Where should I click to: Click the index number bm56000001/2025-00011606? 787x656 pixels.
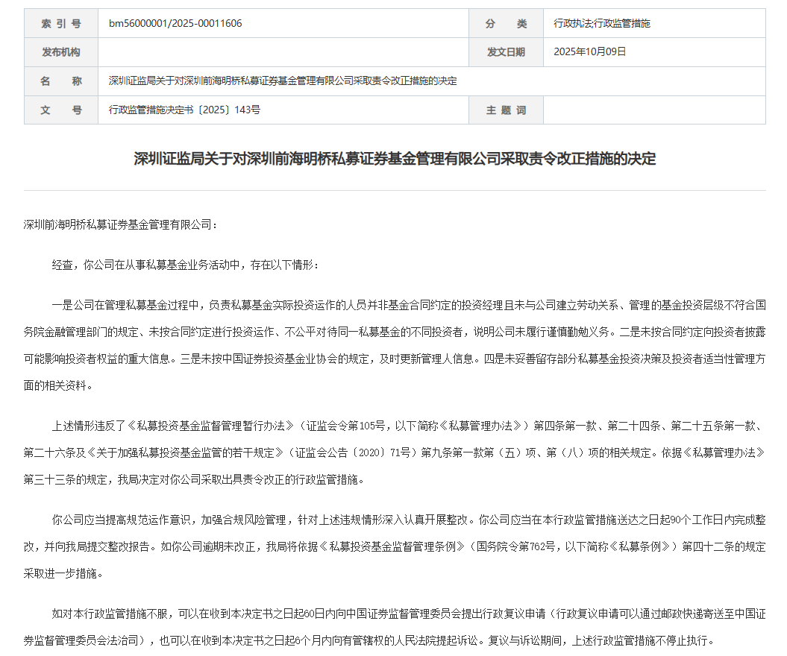click(175, 23)
